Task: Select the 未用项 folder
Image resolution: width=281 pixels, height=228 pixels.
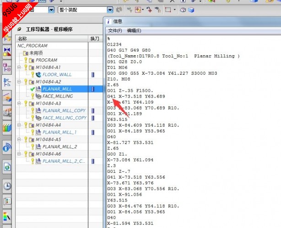Action: [36, 53]
